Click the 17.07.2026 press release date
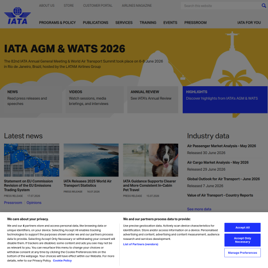The image size is (268, 268). [x=33, y=196]
